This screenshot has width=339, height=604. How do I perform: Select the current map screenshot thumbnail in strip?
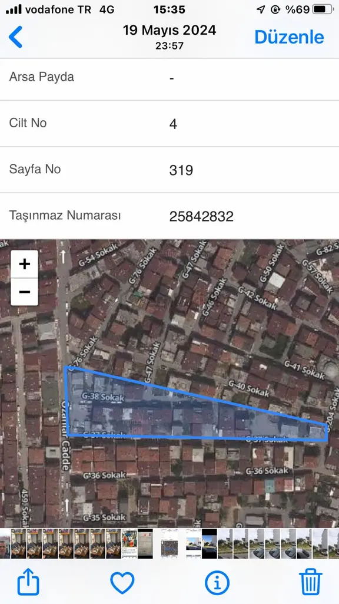point(169,543)
